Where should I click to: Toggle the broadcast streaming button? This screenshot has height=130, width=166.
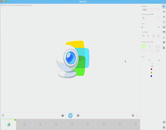tap(71, 116)
